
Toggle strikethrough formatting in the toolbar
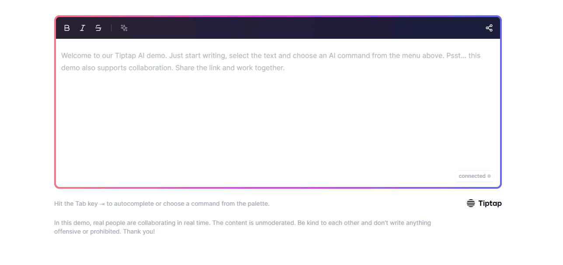pos(98,28)
